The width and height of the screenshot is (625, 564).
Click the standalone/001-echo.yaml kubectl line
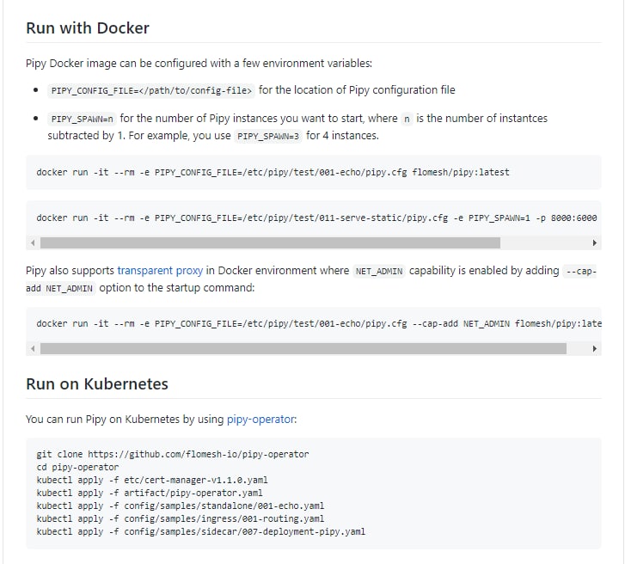point(181,506)
